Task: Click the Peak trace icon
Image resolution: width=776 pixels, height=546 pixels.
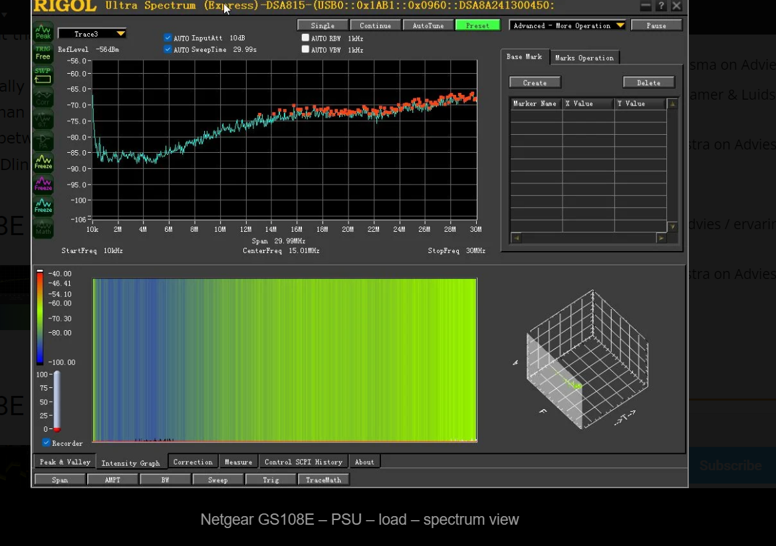Action: [43, 32]
